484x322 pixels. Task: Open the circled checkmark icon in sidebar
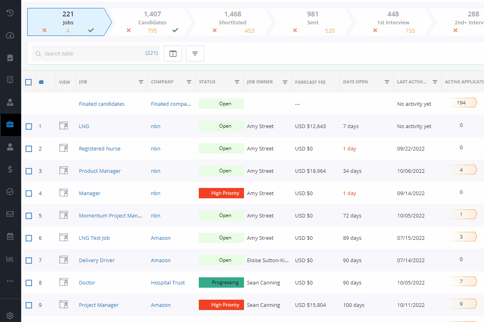tap(10, 192)
